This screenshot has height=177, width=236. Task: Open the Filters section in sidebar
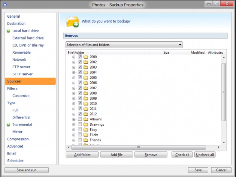12,88
